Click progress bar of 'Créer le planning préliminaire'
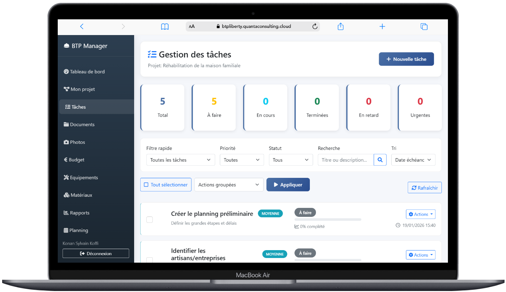Viewport: 506px width, 292px height. [327, 219]
